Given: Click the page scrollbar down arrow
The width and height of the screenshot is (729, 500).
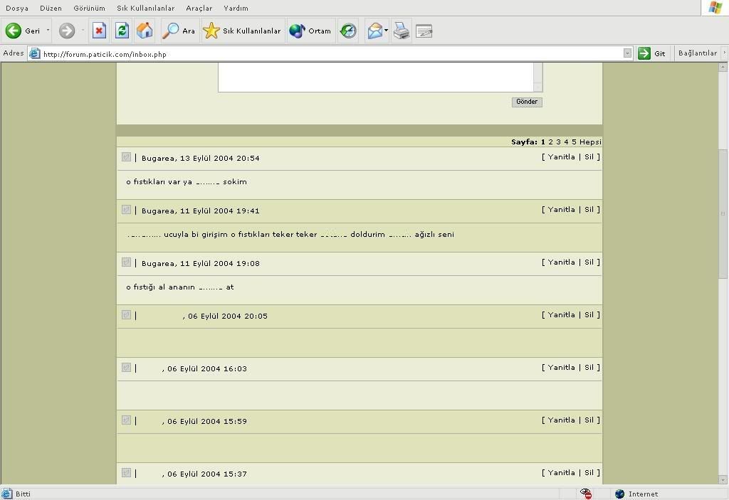Looking at the screenshot, I should click(723, 479).
